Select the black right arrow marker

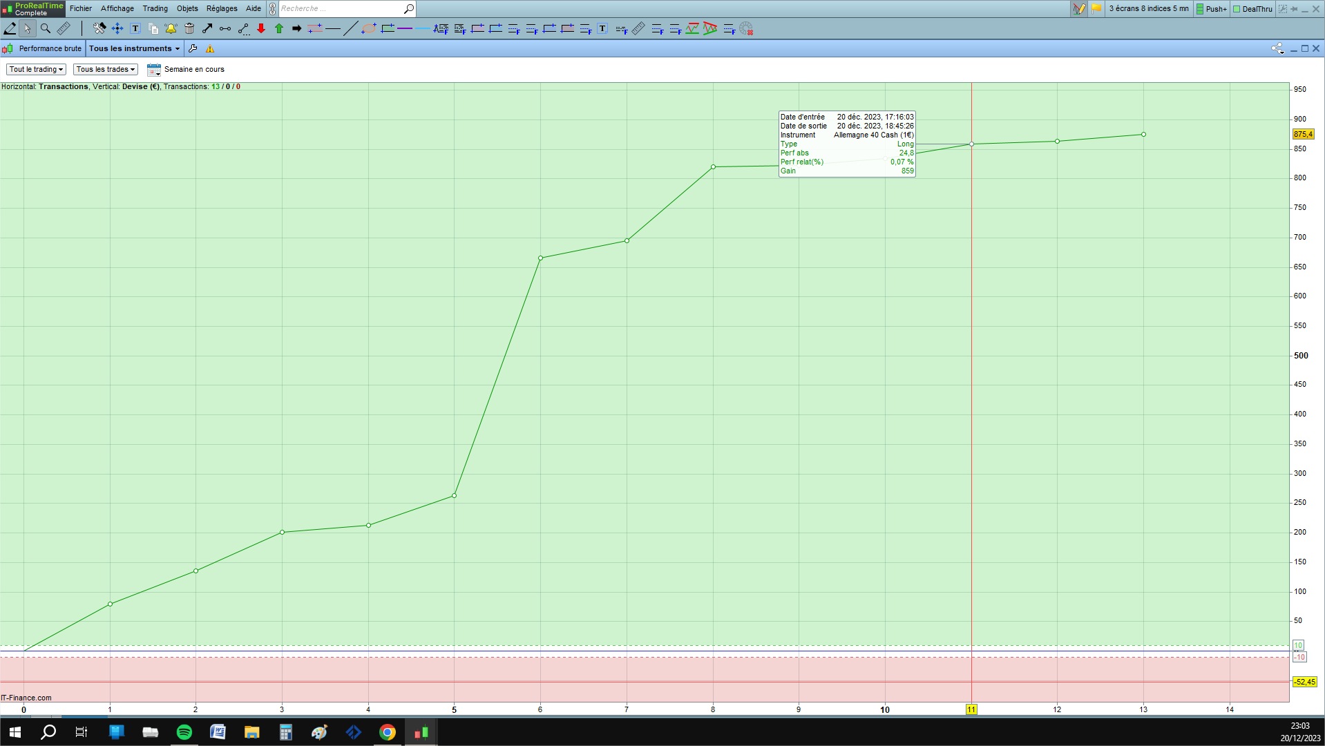pos(297,28)
